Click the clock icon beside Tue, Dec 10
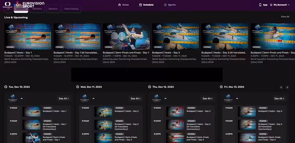The width and height of the screenshot is (295, 143). [x=6, y=87]
